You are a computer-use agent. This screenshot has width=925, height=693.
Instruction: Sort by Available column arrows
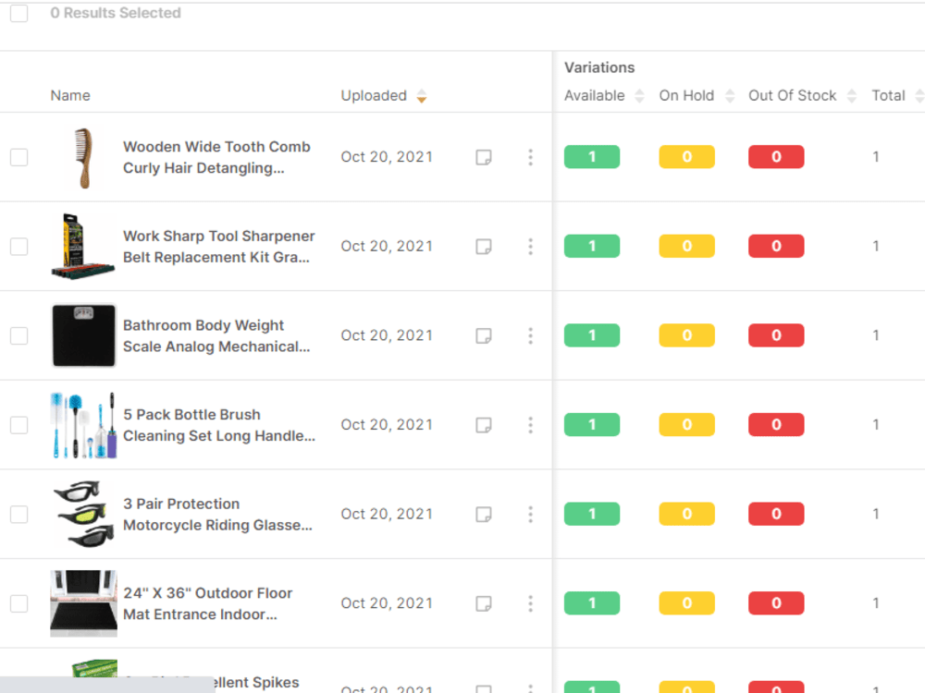[x=639, y=96]
